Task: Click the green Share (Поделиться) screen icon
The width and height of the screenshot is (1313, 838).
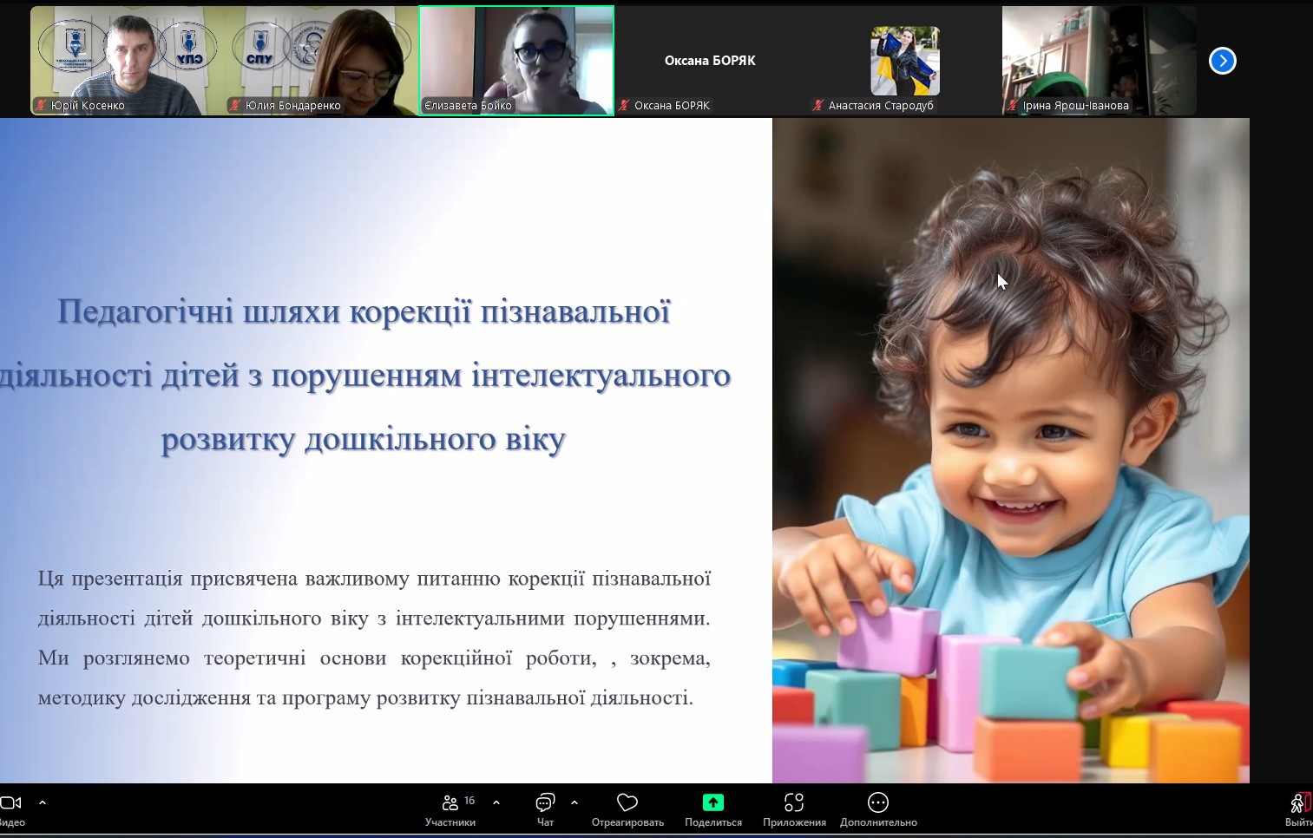Action: (x=712, y=803)
